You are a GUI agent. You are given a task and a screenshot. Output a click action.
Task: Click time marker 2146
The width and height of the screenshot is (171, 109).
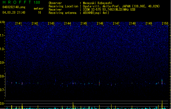pyautogui.click(x=100, y=23)
